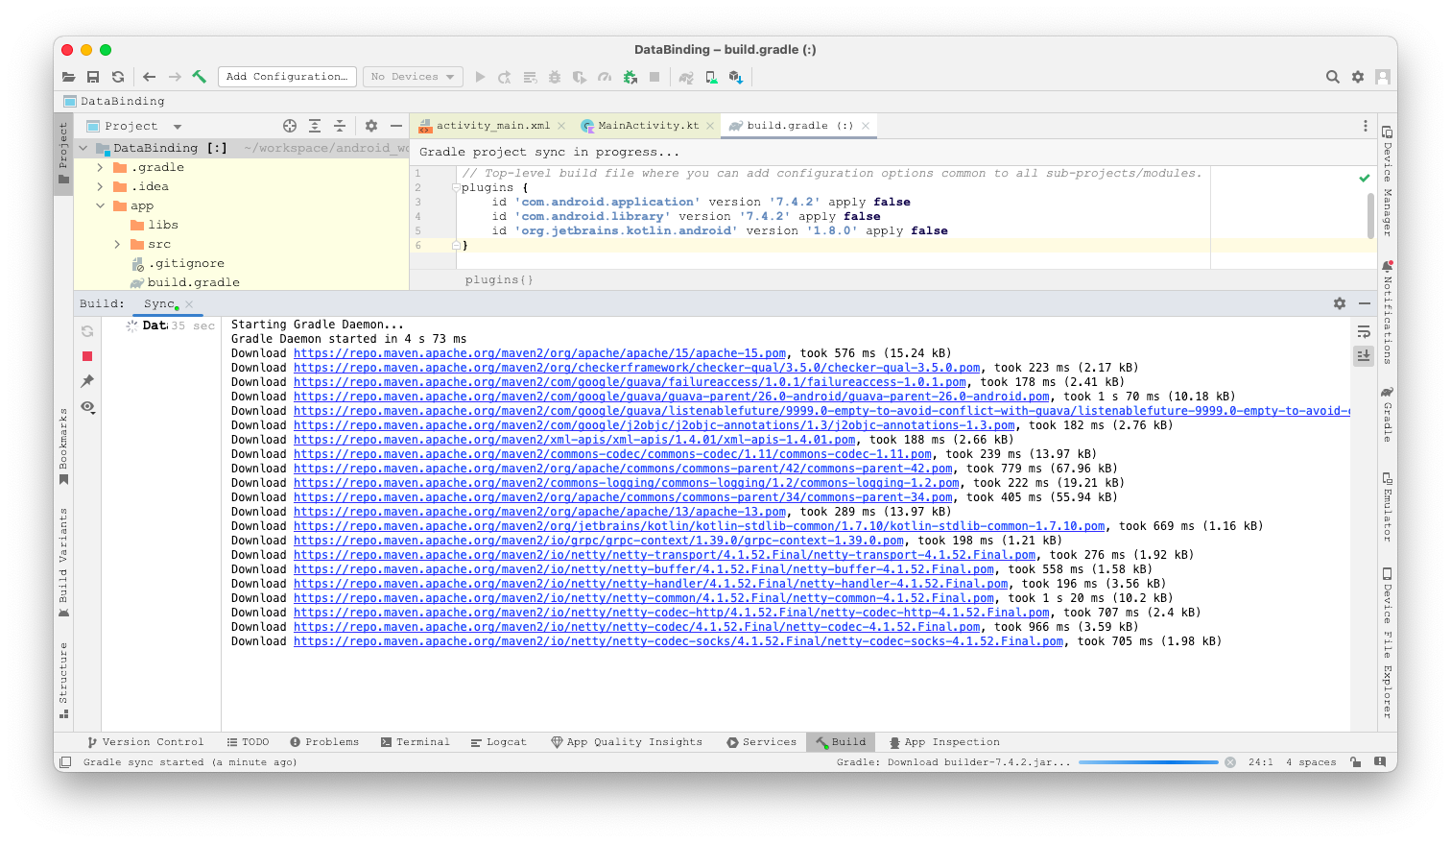This screenshot has height=843, width=1451.
Task: Click Select Opened File target icon
Action: [x=290, y=126]
